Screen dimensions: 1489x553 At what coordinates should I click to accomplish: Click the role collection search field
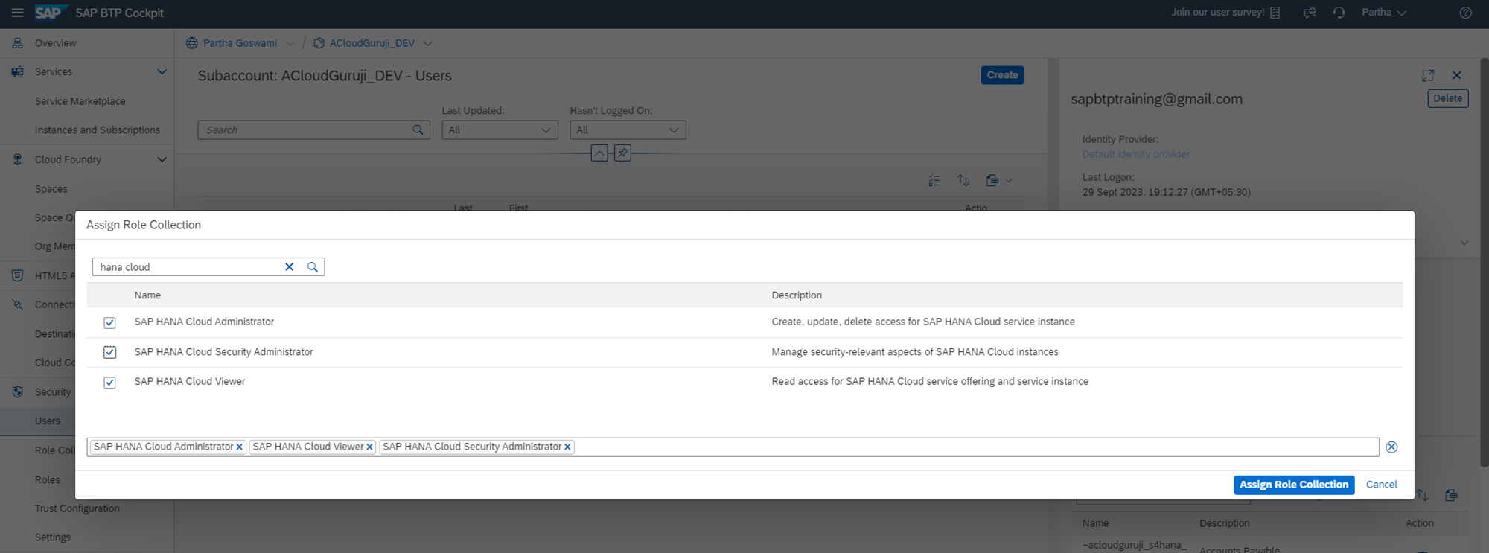tap(186, 267)
